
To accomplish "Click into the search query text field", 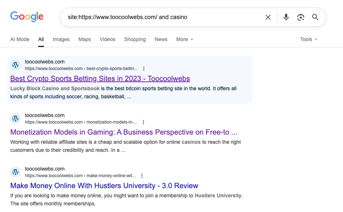I will pos(162,17).
